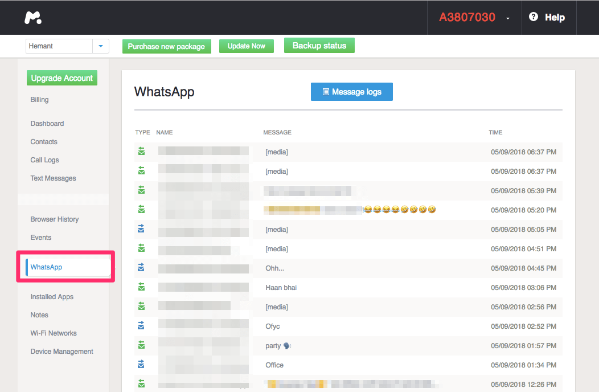Open the Hemant device dropdown arrow

101,46
